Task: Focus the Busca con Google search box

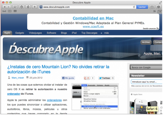Action: 146,67
